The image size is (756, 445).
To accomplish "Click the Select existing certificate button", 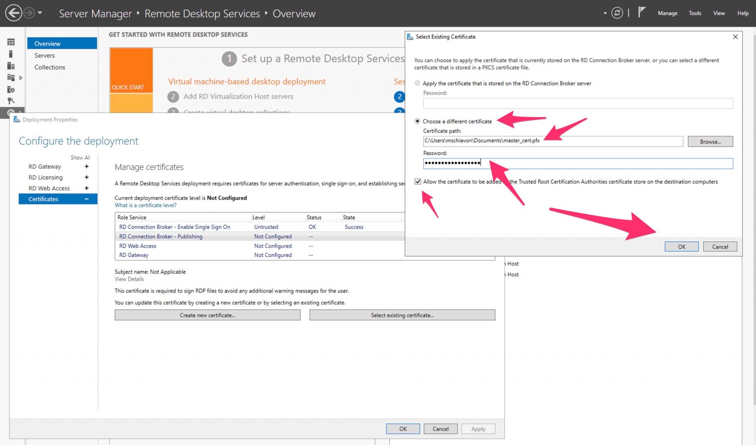I will pyautogui.click(x=402, y=315).
